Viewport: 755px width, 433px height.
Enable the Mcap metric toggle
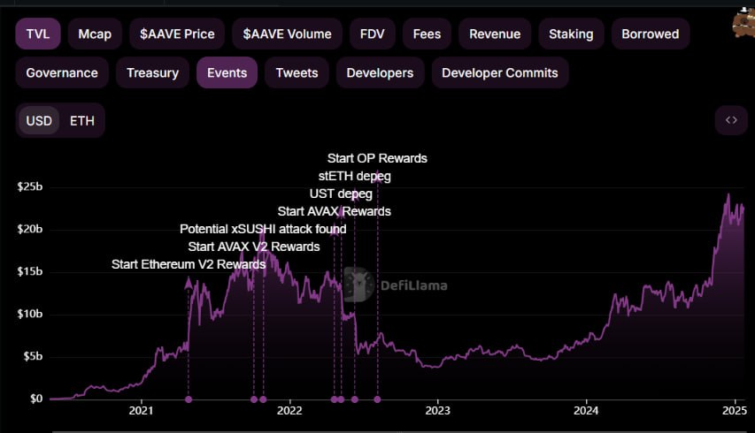tap(93, 34)
